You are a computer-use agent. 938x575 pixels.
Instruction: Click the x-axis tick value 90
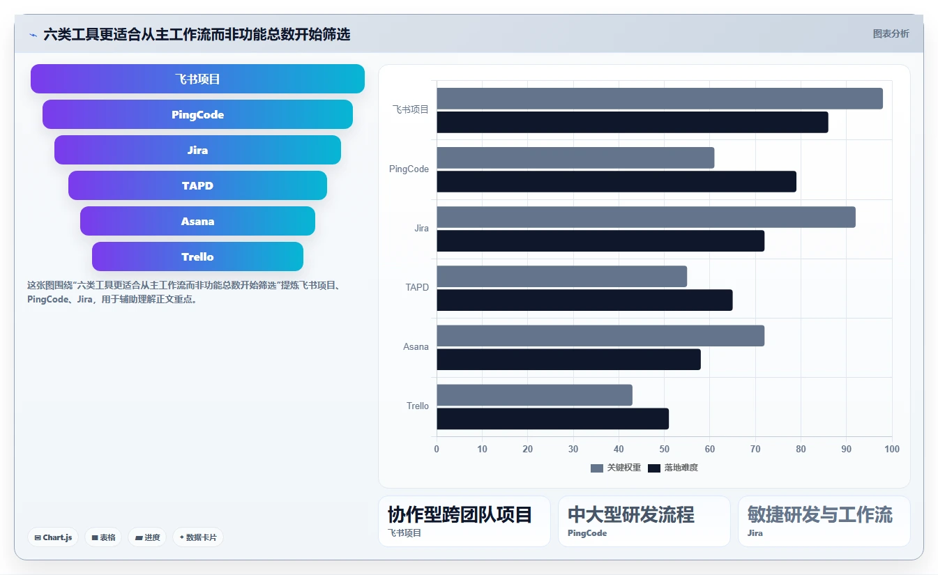click(x=846, y=449)
